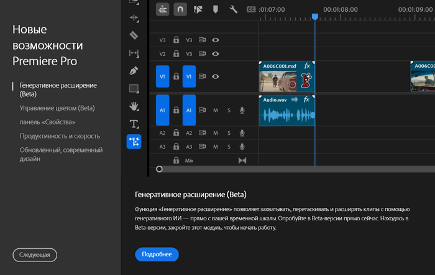
Task: Click the Mix track output icon
Action: point(242,161)
